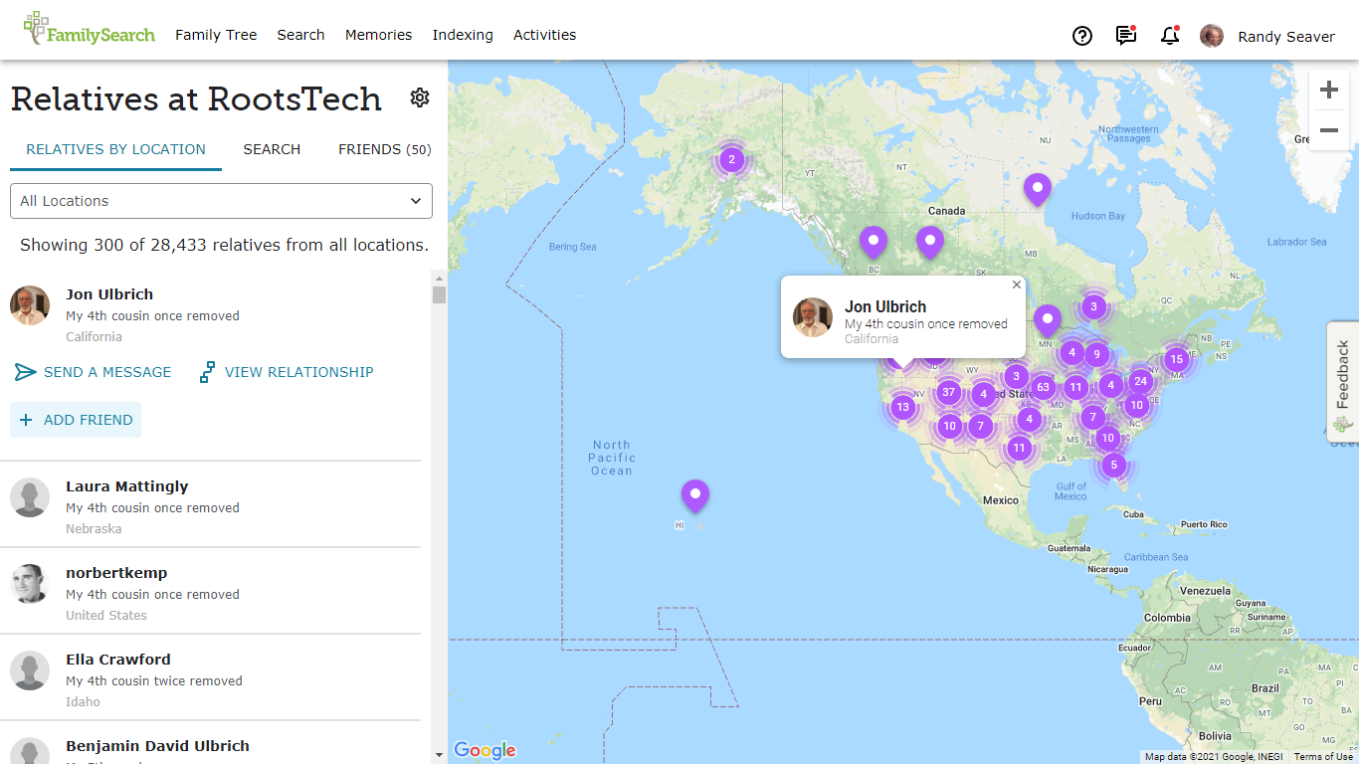Open the help icon in top bar
Viewport: 1359px width, 764px height.
(1082, 36)
